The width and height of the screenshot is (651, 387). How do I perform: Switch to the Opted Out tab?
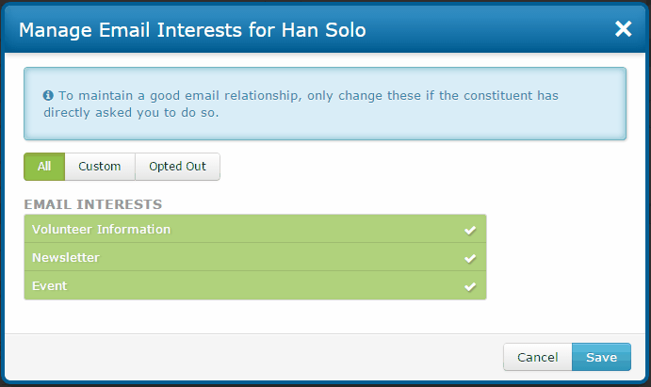coord(177,167)
